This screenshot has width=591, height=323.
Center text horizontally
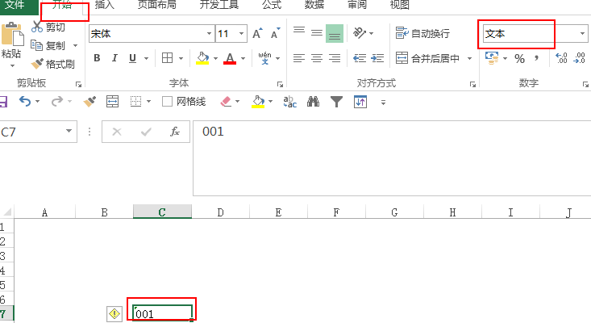pos(317,58)
